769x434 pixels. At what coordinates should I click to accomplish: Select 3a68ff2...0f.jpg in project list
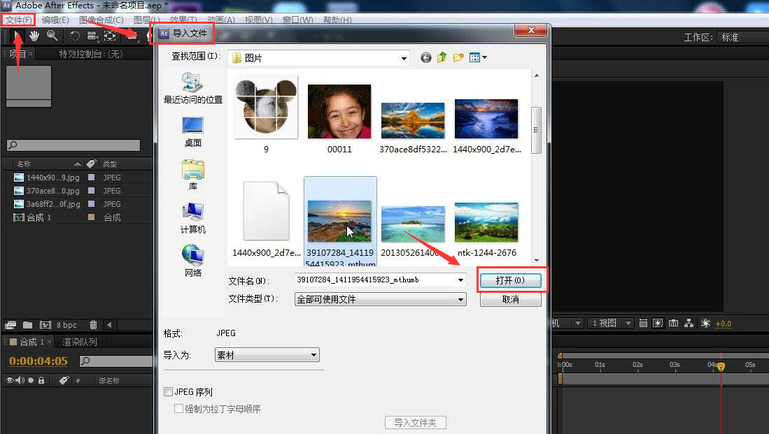pos(53,204)
